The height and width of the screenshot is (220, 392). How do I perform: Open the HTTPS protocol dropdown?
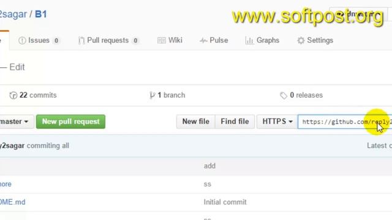(x=277, y=122)
